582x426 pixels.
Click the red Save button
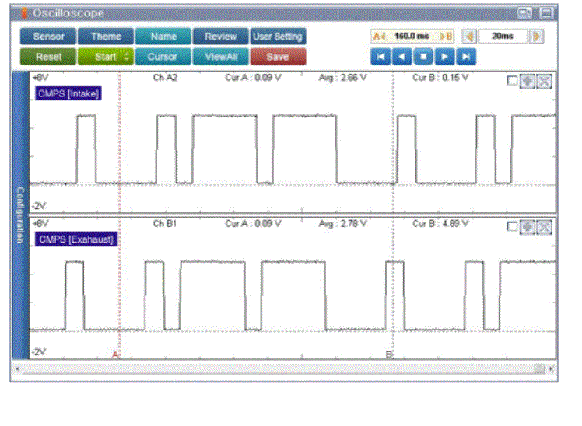[x=278, y=57]
